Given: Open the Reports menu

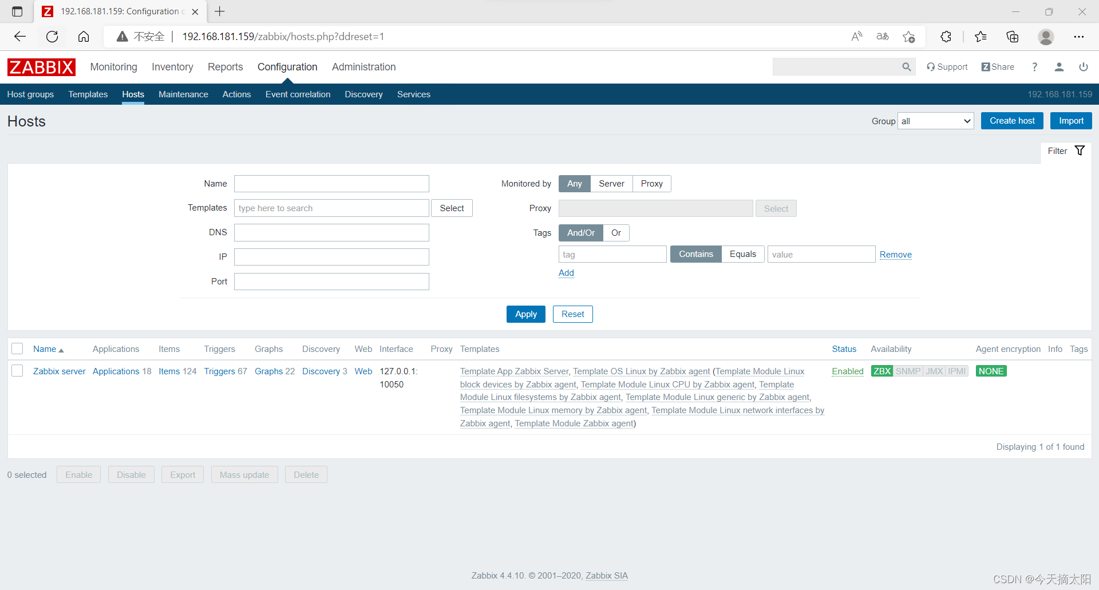Looking at the screenshot, I should [226, 67].
